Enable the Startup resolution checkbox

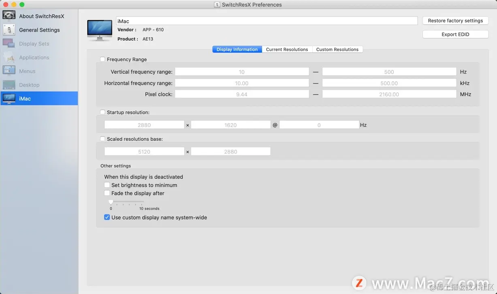[x=102, y=112]
